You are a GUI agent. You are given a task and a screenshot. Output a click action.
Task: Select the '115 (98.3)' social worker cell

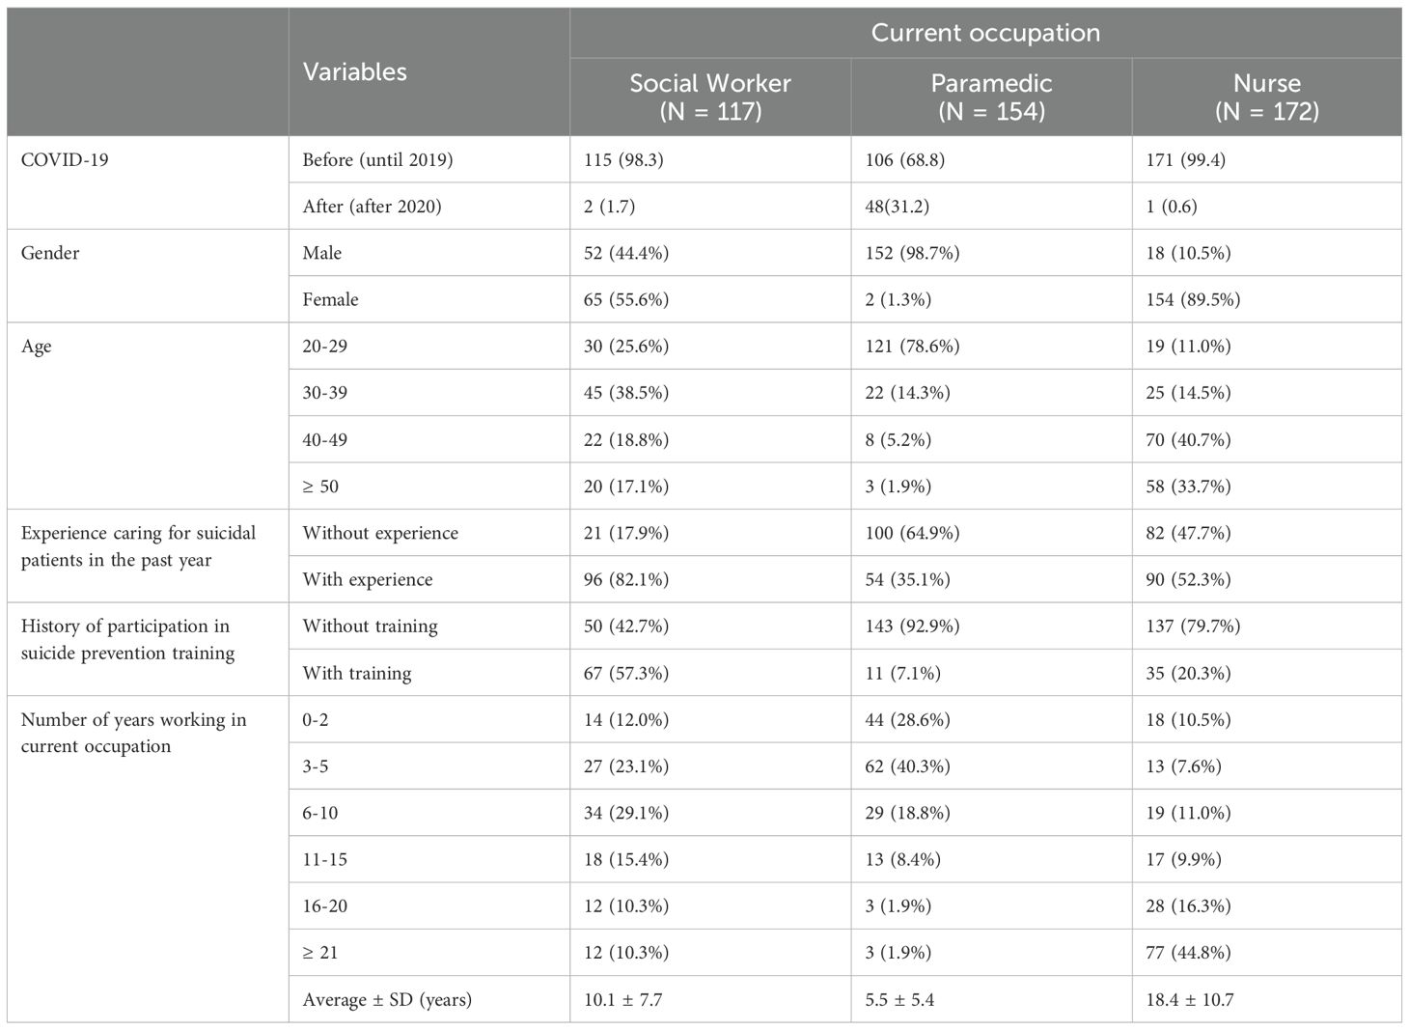(x=623, y=159)
